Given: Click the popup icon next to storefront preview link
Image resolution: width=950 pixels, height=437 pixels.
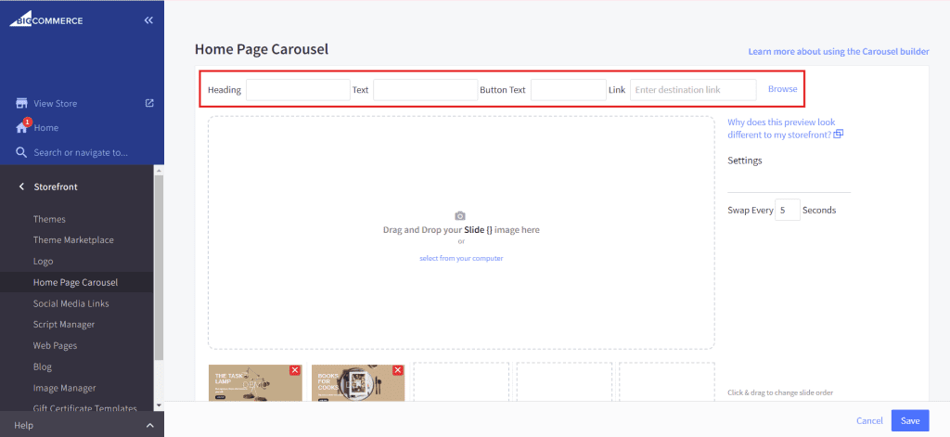Looking at the screenshot, I should point(839,135).
